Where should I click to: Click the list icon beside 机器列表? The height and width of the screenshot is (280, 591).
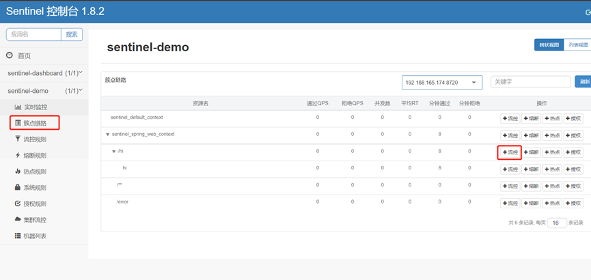[x=18, y=236]
